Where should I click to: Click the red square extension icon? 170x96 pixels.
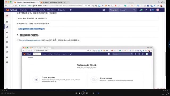point(116,6)
